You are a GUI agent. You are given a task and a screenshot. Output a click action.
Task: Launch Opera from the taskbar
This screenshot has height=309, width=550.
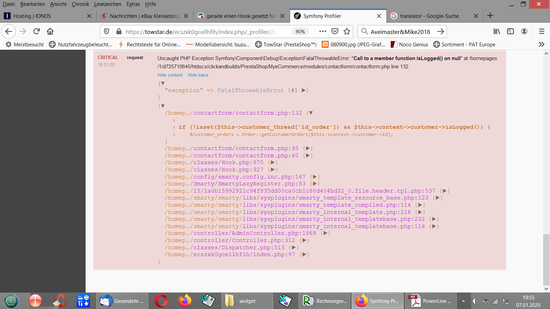(x=161, y=301)
